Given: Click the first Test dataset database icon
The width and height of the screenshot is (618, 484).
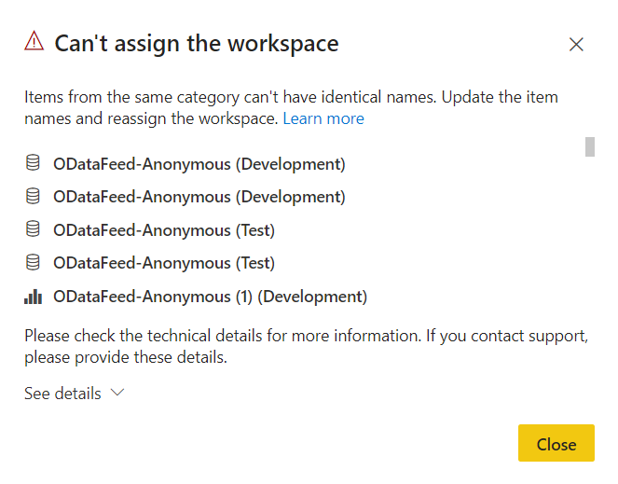Looking at the screenshot, I should pyautogui.click(x=34, y=229).
